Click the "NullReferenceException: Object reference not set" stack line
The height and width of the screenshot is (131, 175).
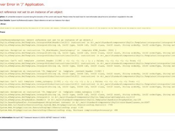pos(47,40)
